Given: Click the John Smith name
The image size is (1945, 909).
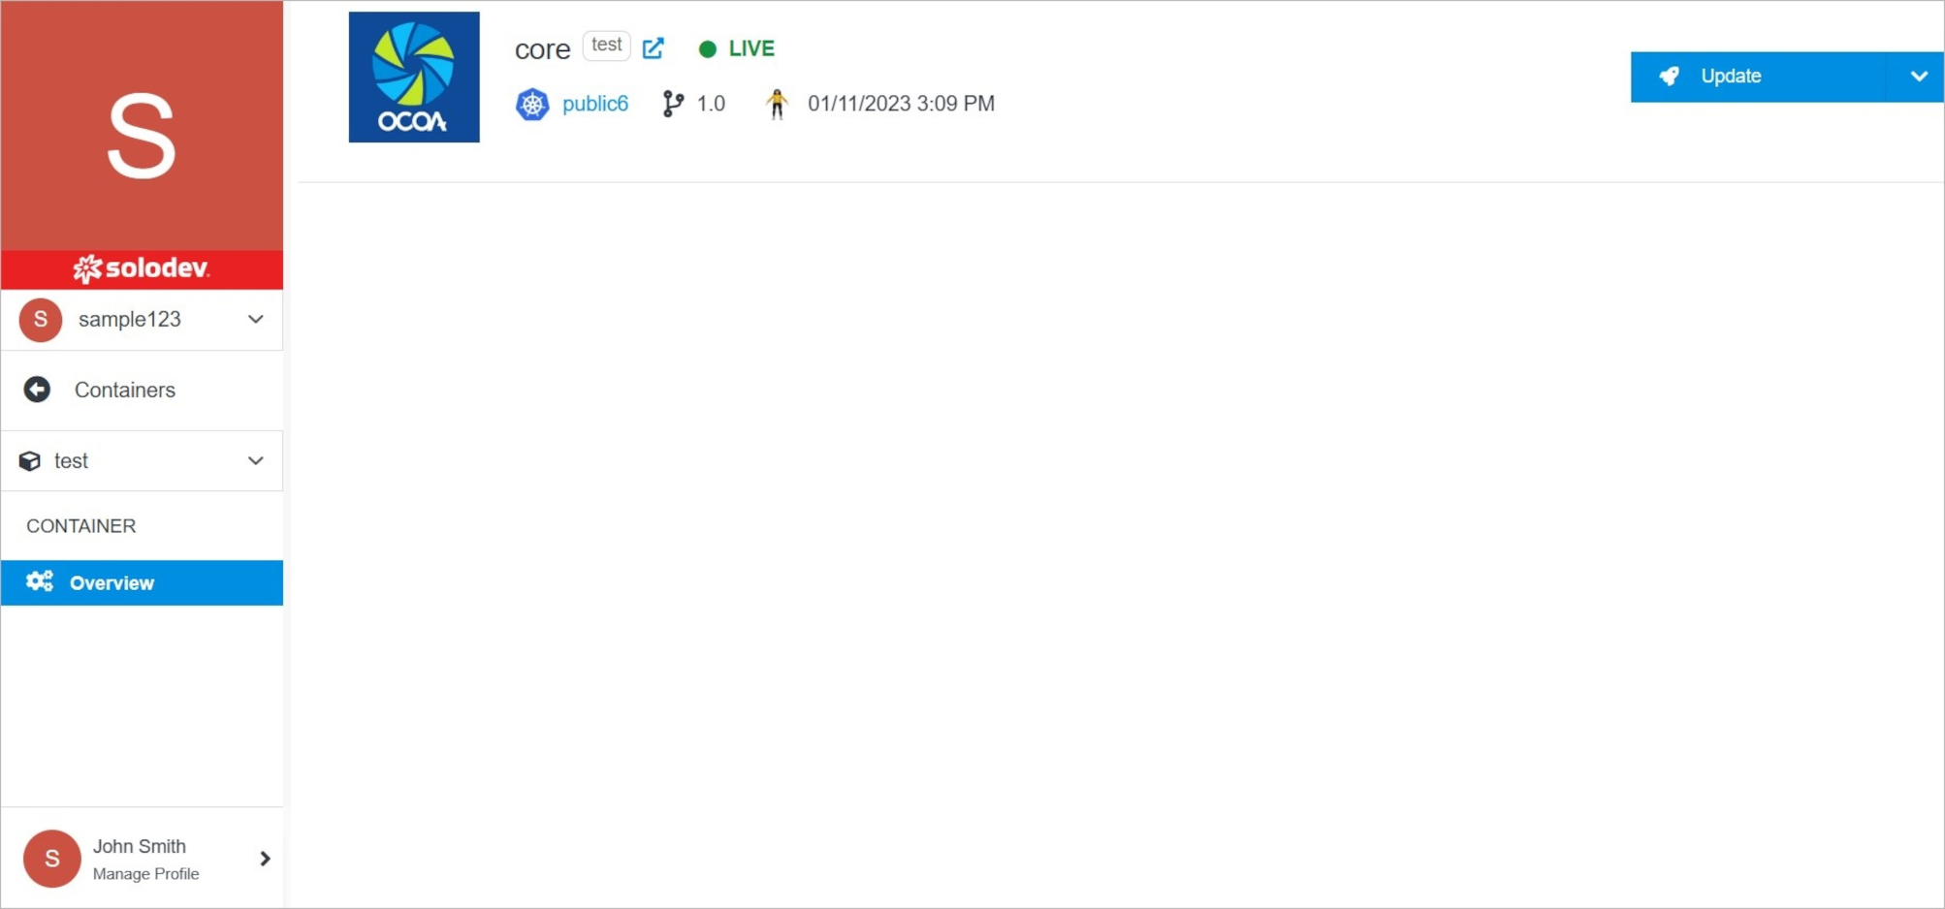Looking at the screenshot, I should click(140, 846).
